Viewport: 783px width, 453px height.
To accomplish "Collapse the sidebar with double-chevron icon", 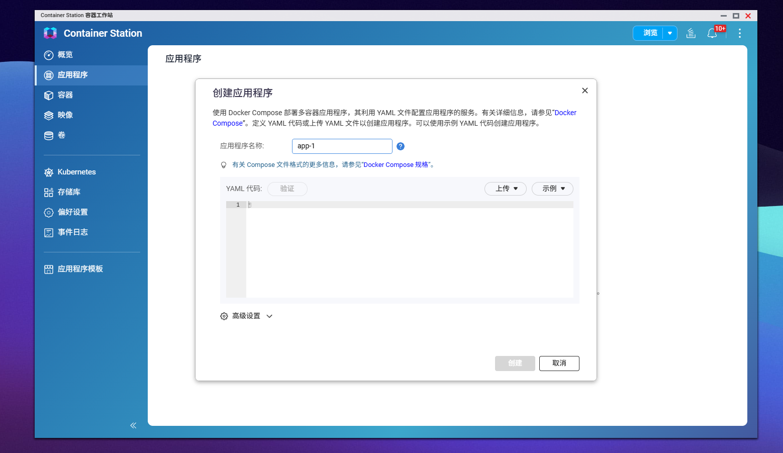I will pyautogui.click(x=133, y=425).
